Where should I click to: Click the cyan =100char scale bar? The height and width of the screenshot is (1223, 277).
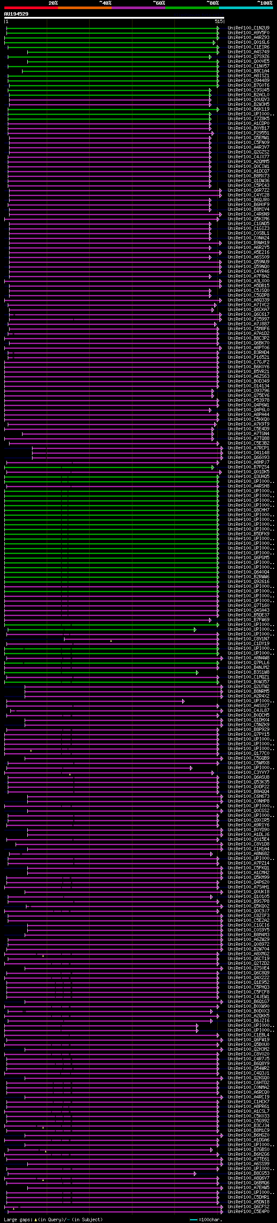pos(193,1220)
